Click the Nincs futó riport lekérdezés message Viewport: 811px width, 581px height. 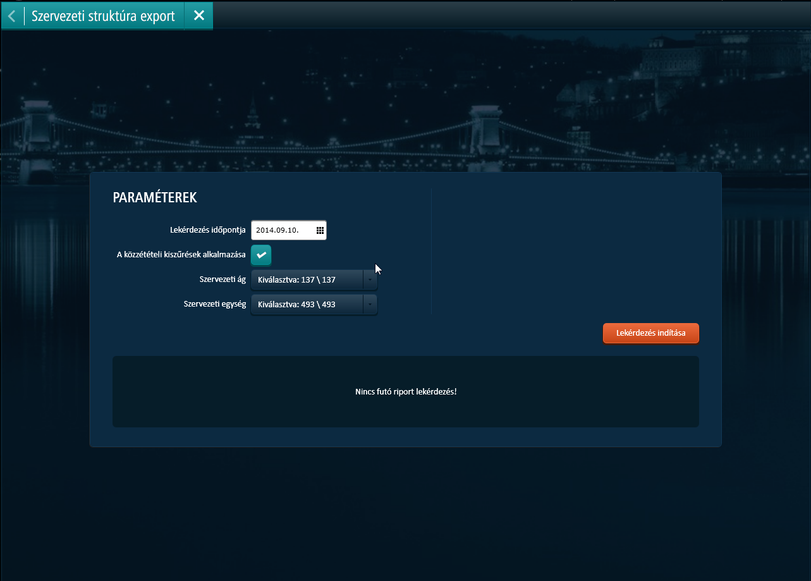[x=406, y=391]
